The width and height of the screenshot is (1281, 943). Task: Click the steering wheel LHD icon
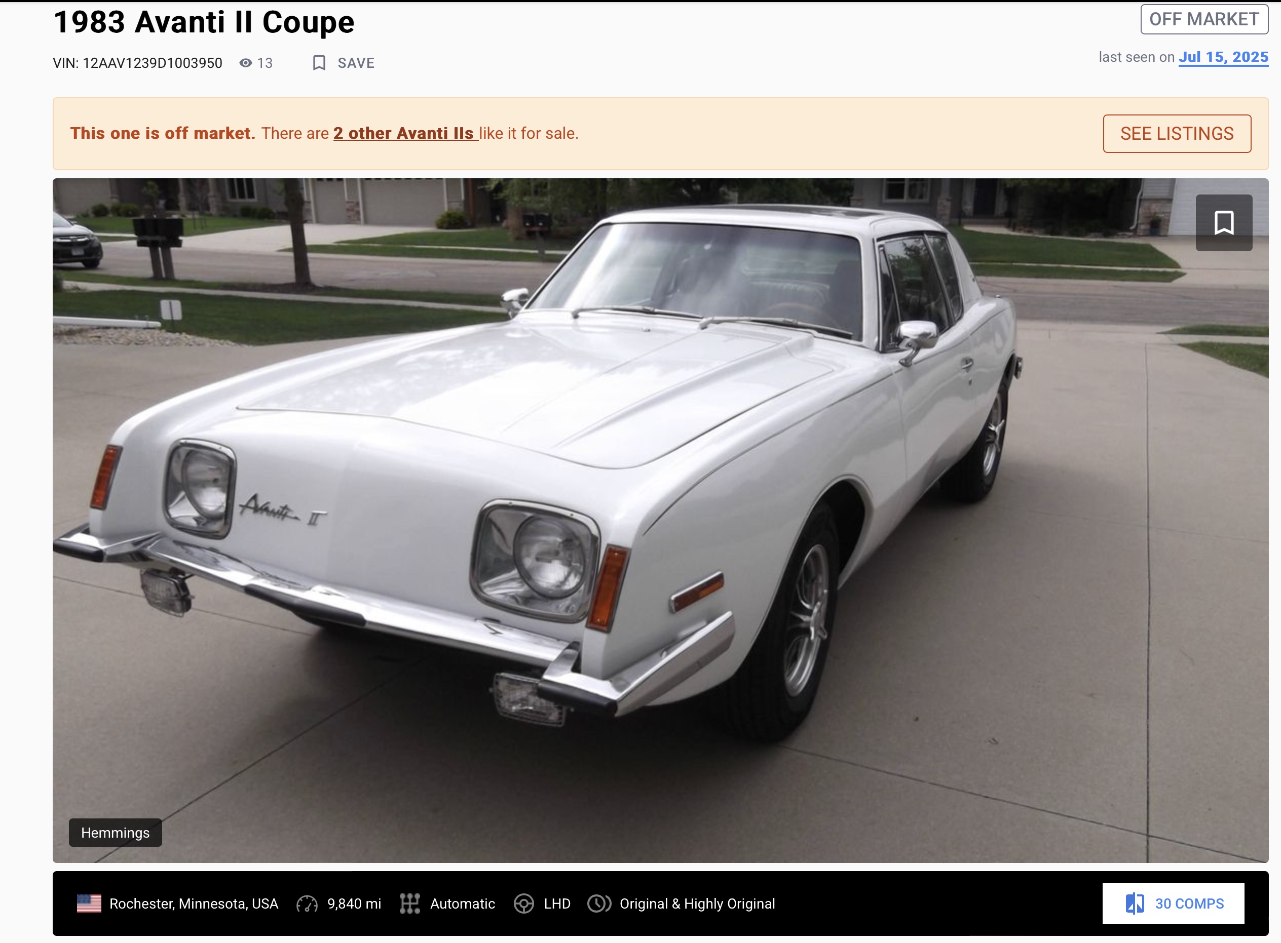pyautogui.click(x=524, y=903)
